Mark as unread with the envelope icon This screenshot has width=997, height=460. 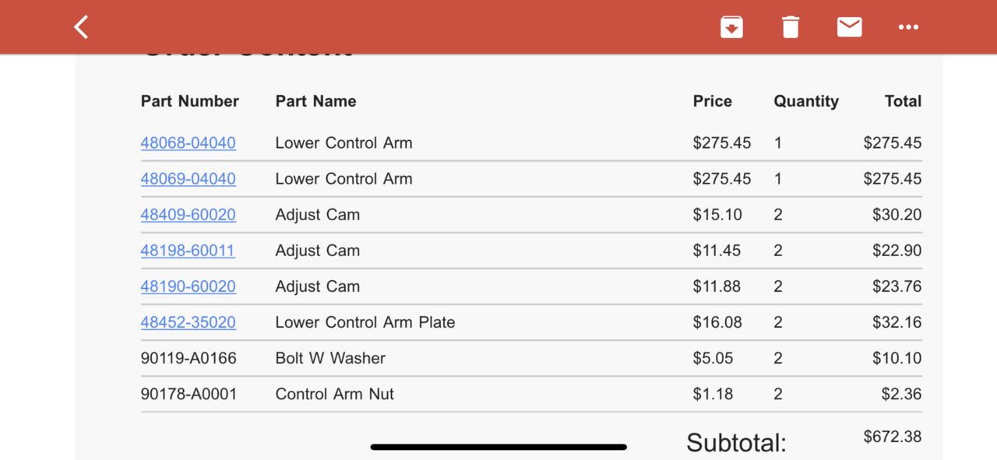click(x=849, y=27)
